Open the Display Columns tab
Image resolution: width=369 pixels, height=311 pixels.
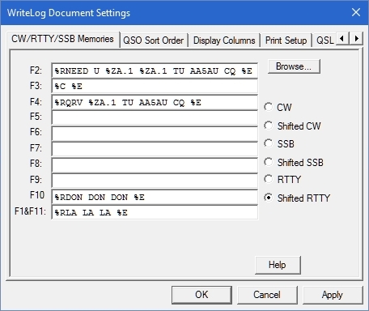point(224,40)
